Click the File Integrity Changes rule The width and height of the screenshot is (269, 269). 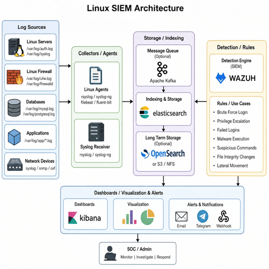[236, 157]
